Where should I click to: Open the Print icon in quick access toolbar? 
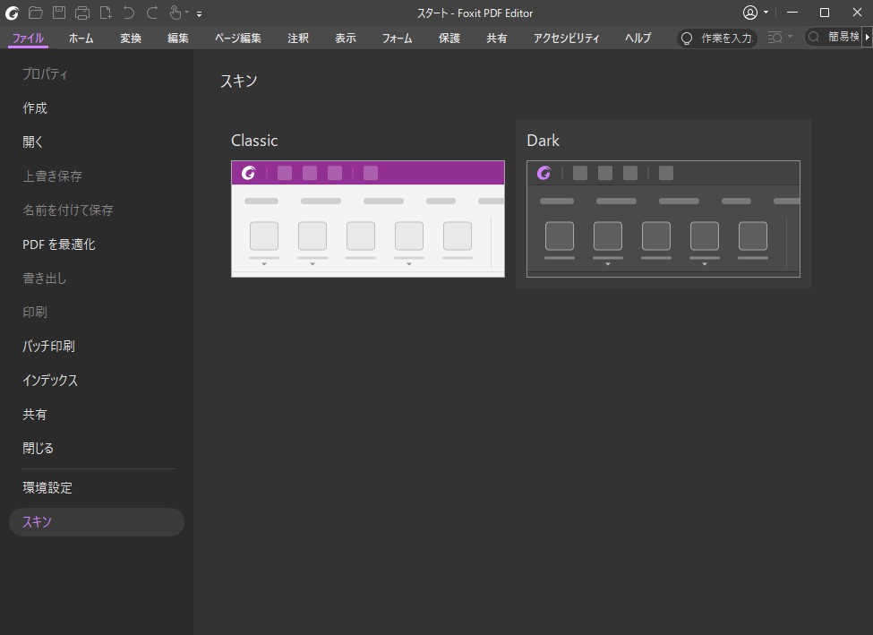pos(81,13)
